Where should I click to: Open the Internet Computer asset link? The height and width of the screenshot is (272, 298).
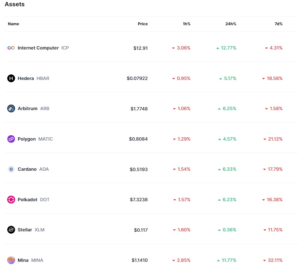coord(38,48)
